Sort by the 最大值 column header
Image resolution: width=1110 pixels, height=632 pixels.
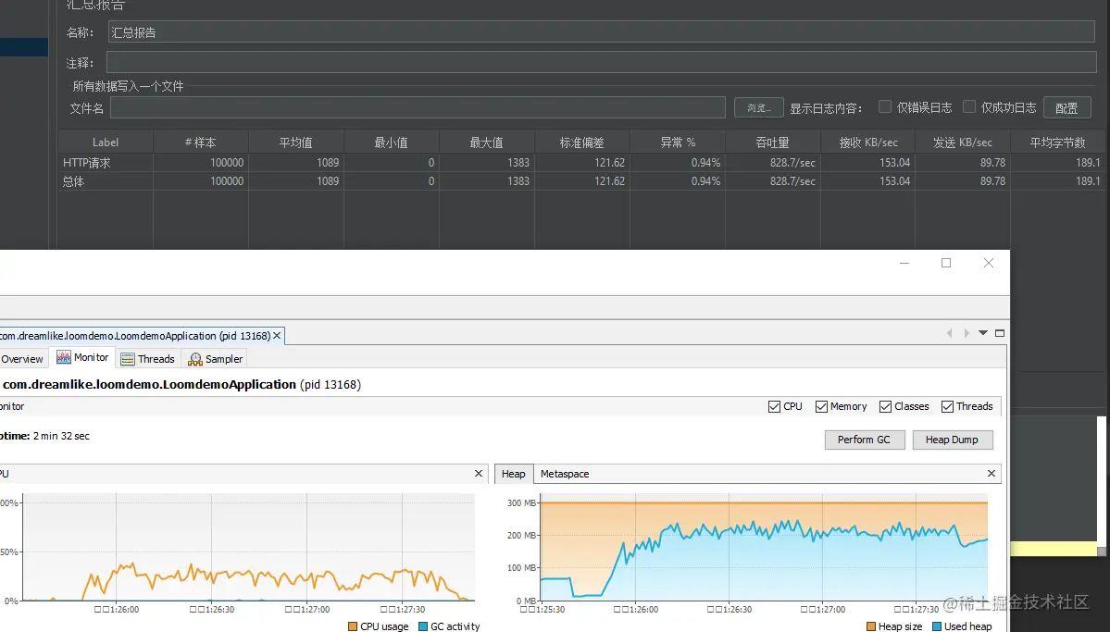click(486, 143)
